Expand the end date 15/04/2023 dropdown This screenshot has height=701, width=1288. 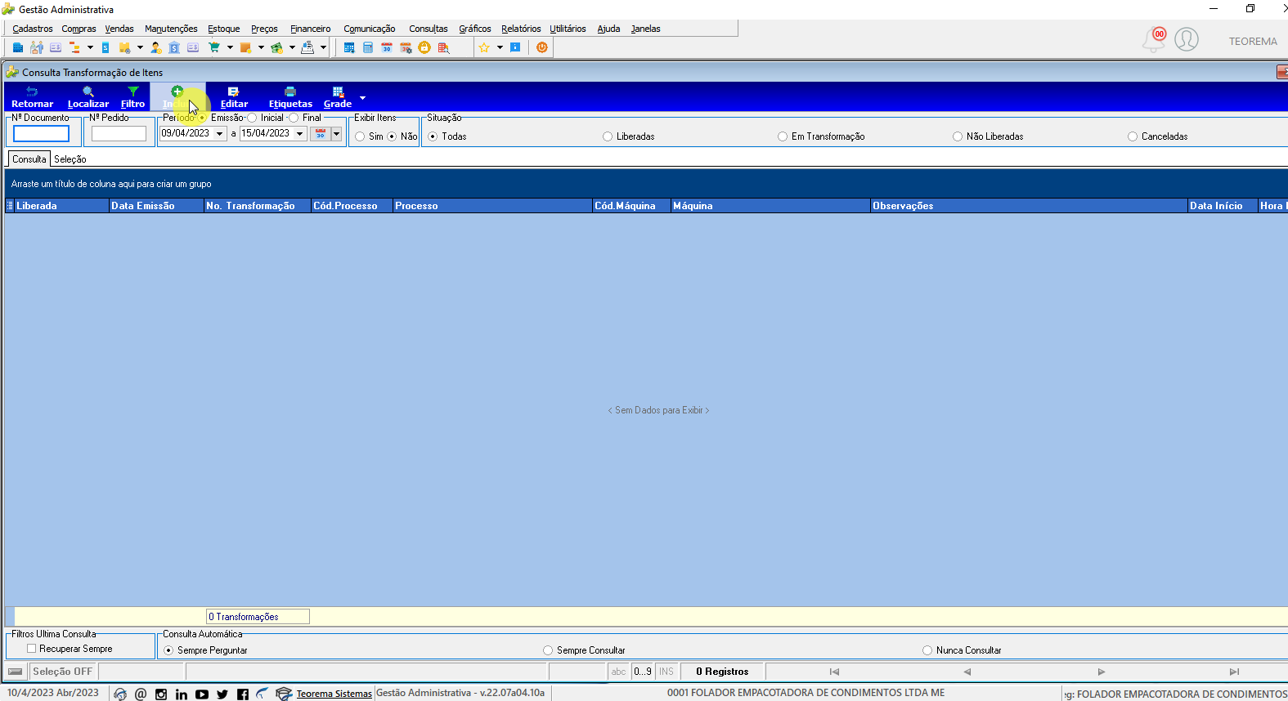click(x=300, y=133)
